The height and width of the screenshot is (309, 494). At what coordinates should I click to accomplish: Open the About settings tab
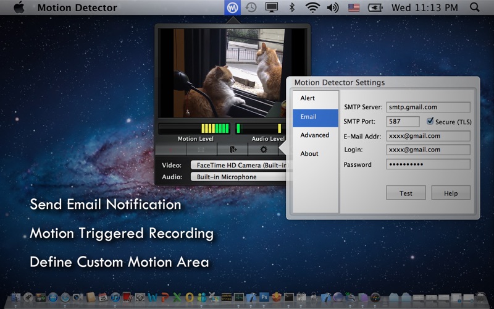click(x=316, y=153)
